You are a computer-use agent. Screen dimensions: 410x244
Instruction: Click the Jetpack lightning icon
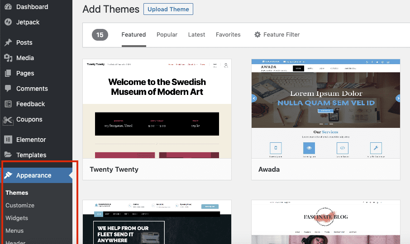(8, 22)
